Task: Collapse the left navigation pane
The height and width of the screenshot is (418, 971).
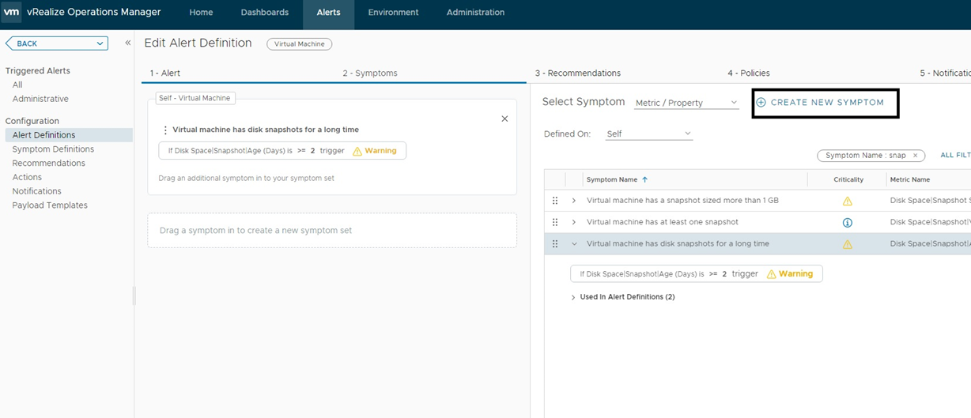Action: point(127,43)
